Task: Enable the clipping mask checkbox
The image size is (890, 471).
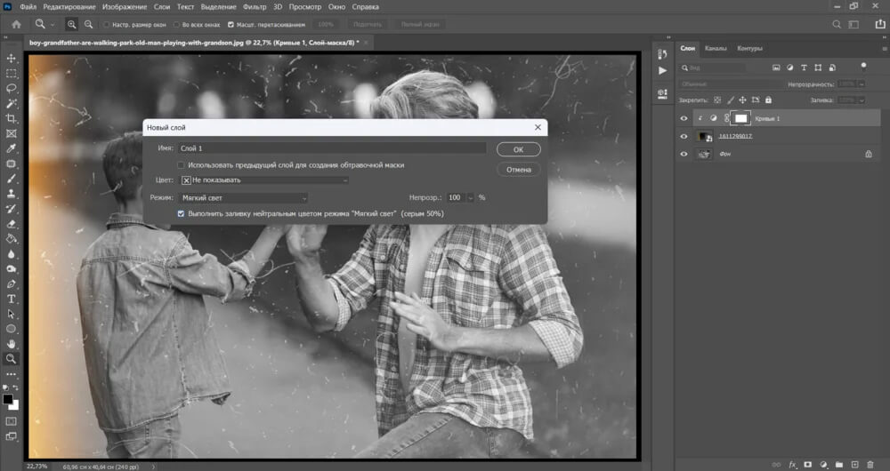Action: (182, 164)
